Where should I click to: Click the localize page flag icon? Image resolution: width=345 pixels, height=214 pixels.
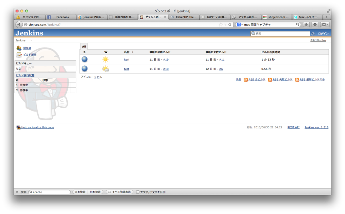[x=19, y=127]
